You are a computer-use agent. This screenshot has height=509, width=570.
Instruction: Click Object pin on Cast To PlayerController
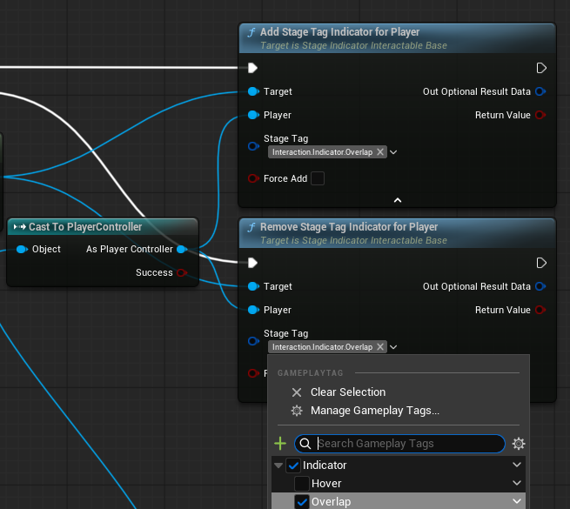click(22, 249)
